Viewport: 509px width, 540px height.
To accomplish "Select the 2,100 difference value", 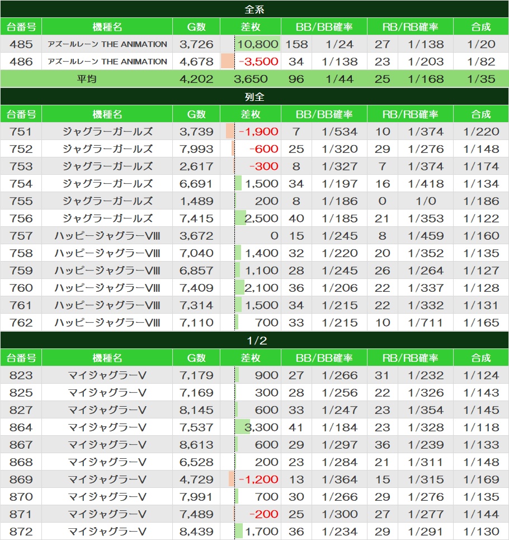I will tap(261, 287).
